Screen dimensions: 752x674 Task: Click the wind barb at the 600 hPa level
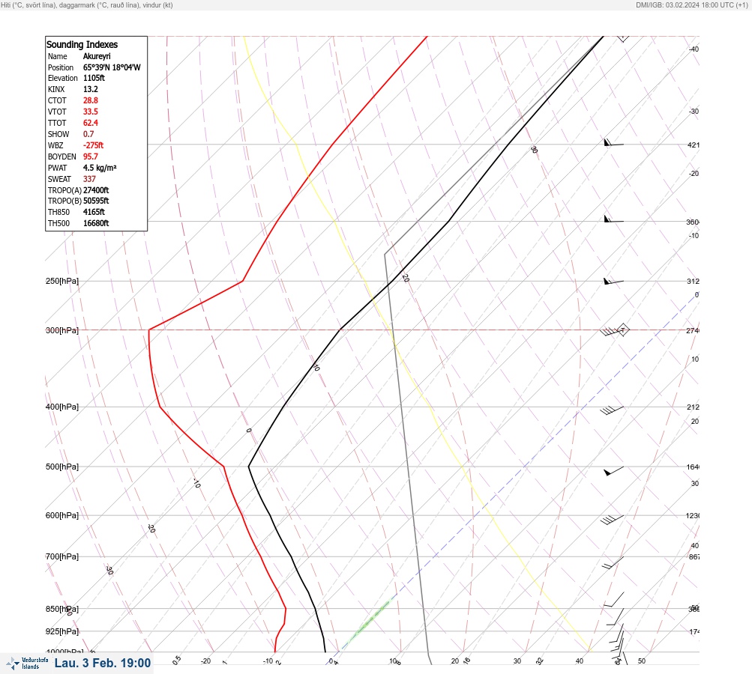612,519
